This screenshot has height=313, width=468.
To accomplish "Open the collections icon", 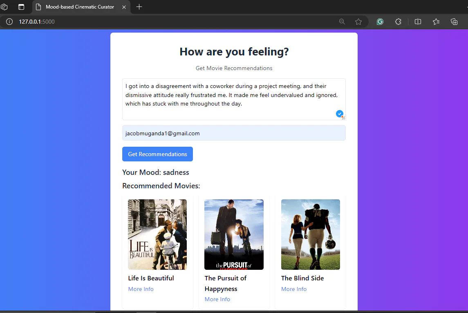I will click(x=454, y=22).
